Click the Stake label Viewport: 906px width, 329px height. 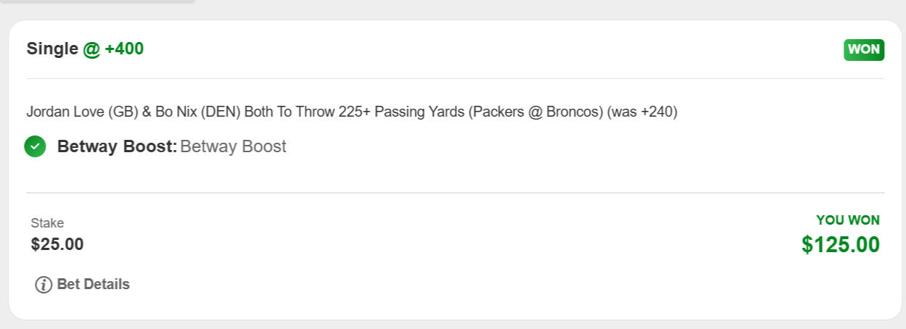47,223
